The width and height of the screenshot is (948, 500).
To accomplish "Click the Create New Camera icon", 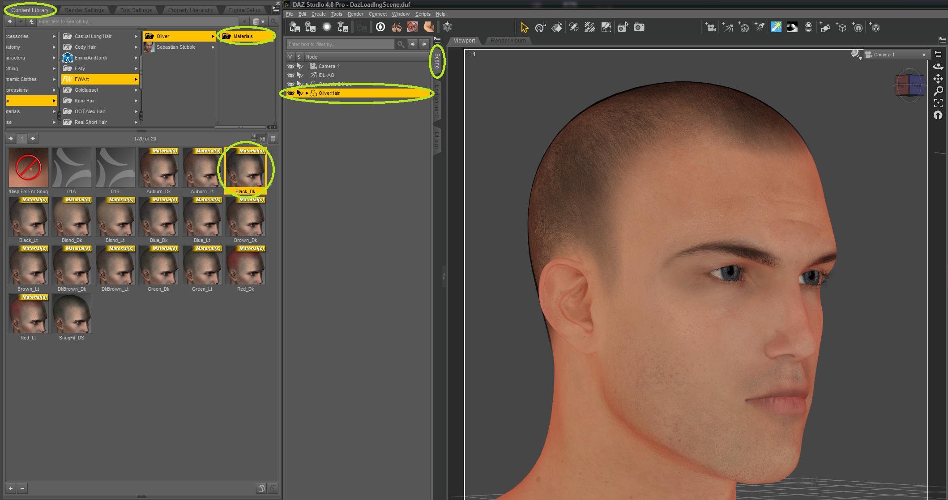I will pyautogui.click(x=710, y=27).
